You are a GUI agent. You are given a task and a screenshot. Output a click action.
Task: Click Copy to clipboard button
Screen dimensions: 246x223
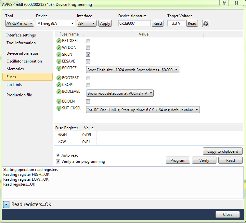[x=223, y=151]
